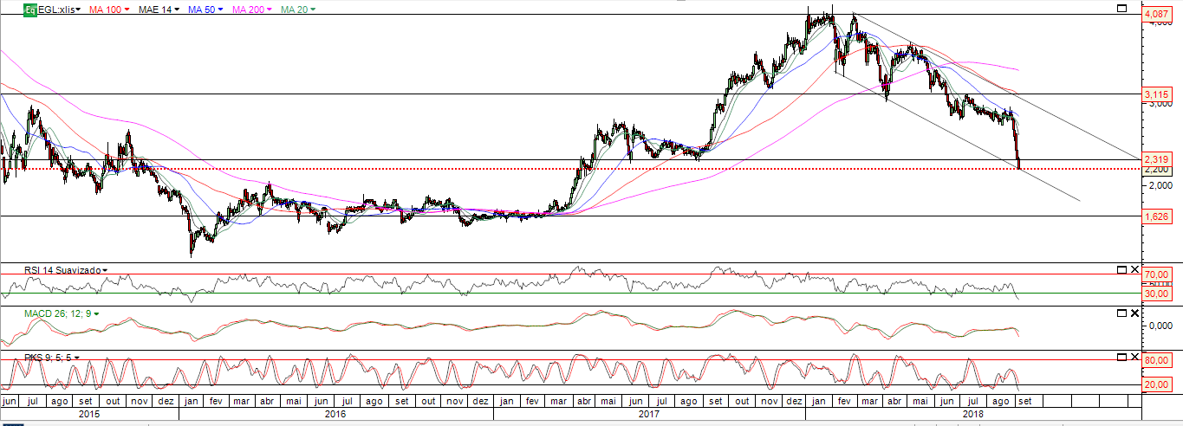Click the PKS 80,00 level label

click(1157, 360)
